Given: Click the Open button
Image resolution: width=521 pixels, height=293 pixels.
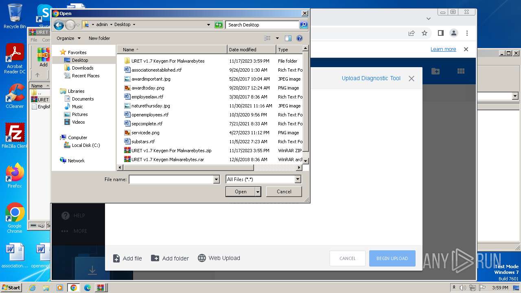Looking at the screenshot, I should click(241, 192).
